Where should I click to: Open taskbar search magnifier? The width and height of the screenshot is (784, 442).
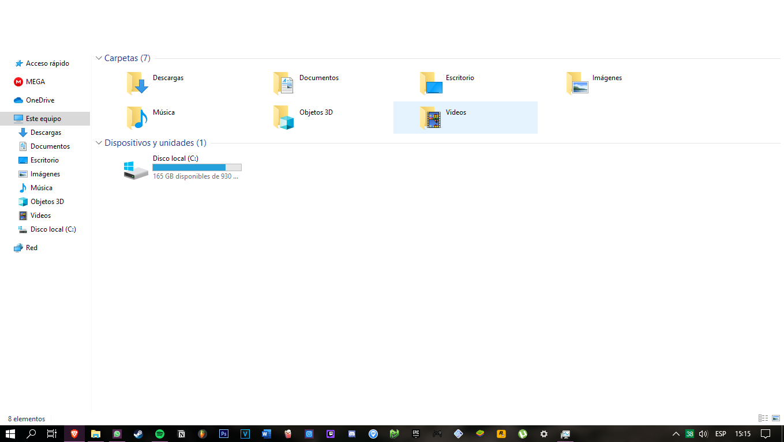tap(32, 433)
